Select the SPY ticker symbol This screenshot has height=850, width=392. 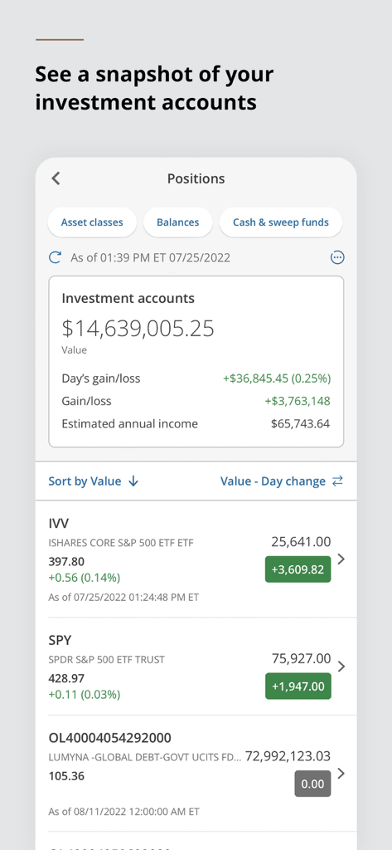tap(60, 640)
